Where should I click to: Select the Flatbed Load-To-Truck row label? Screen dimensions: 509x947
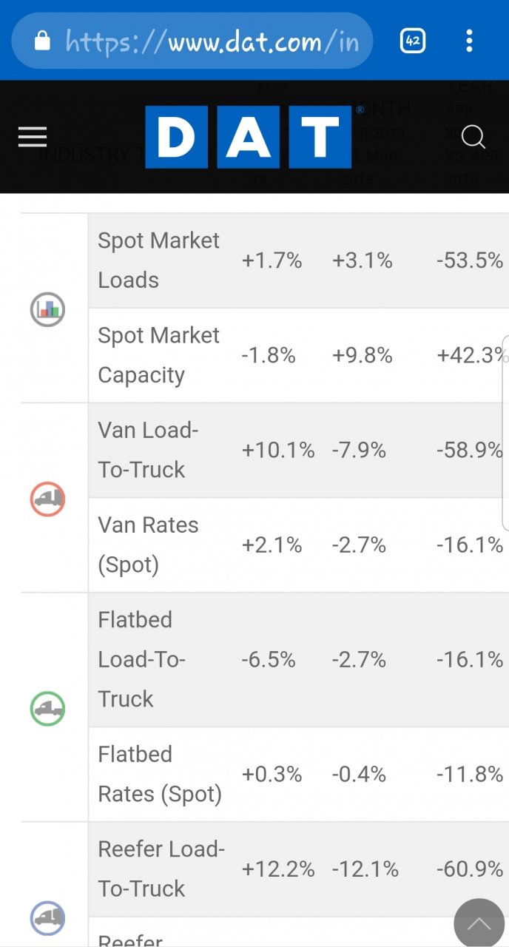[x=141, y=659]
